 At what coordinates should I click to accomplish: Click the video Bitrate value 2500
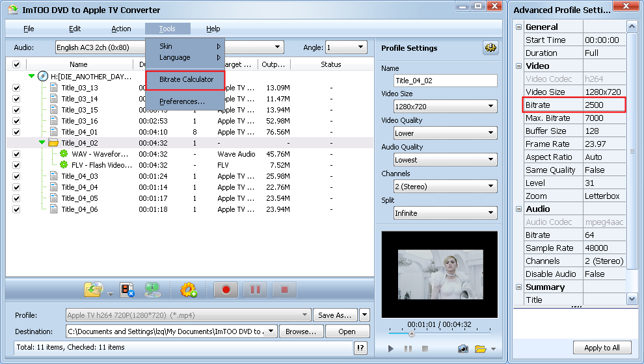pyautogui.click(x=604, y=105)
